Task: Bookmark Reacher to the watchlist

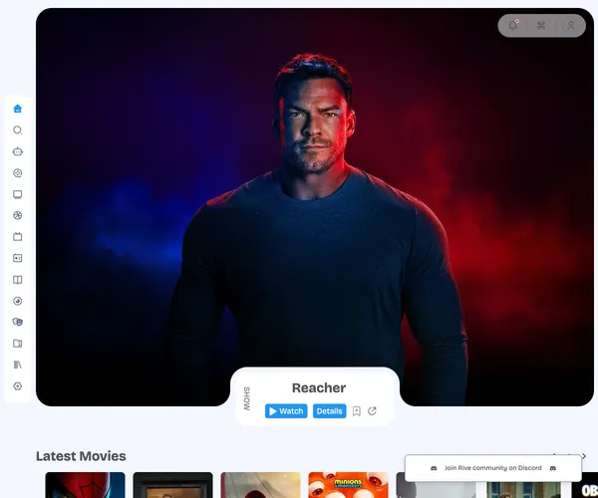Action: tap(356, 411)
